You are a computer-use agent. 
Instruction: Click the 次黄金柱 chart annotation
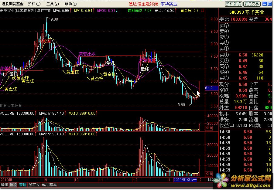(20, 77)
